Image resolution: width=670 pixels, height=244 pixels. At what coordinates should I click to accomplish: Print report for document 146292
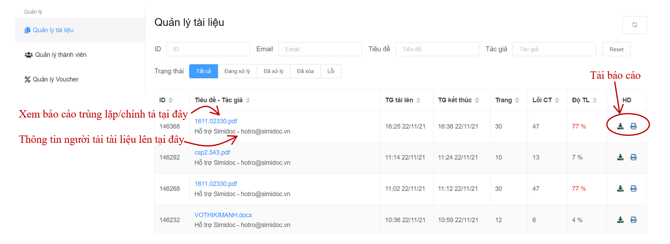(633, 157)
